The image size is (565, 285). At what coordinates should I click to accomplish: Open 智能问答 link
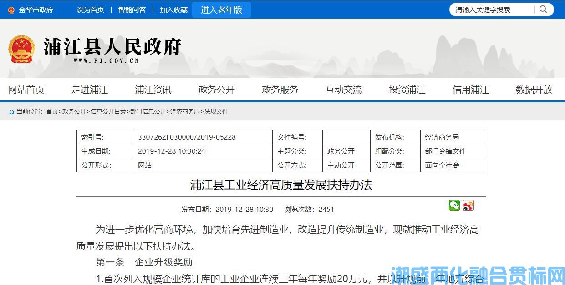click(132, 10)
